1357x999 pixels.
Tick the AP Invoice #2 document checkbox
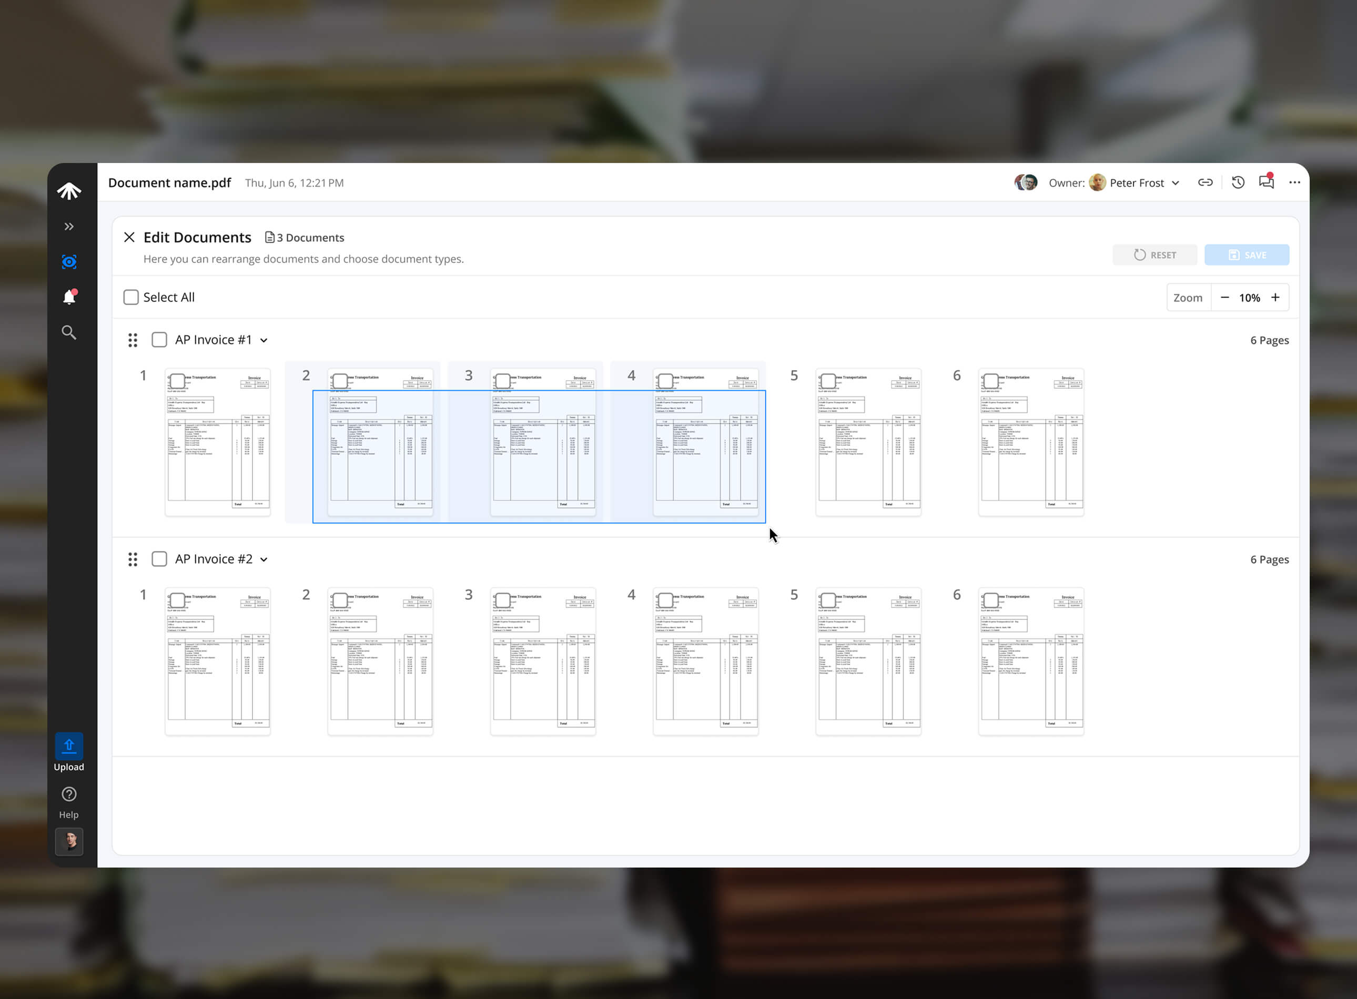159,559
